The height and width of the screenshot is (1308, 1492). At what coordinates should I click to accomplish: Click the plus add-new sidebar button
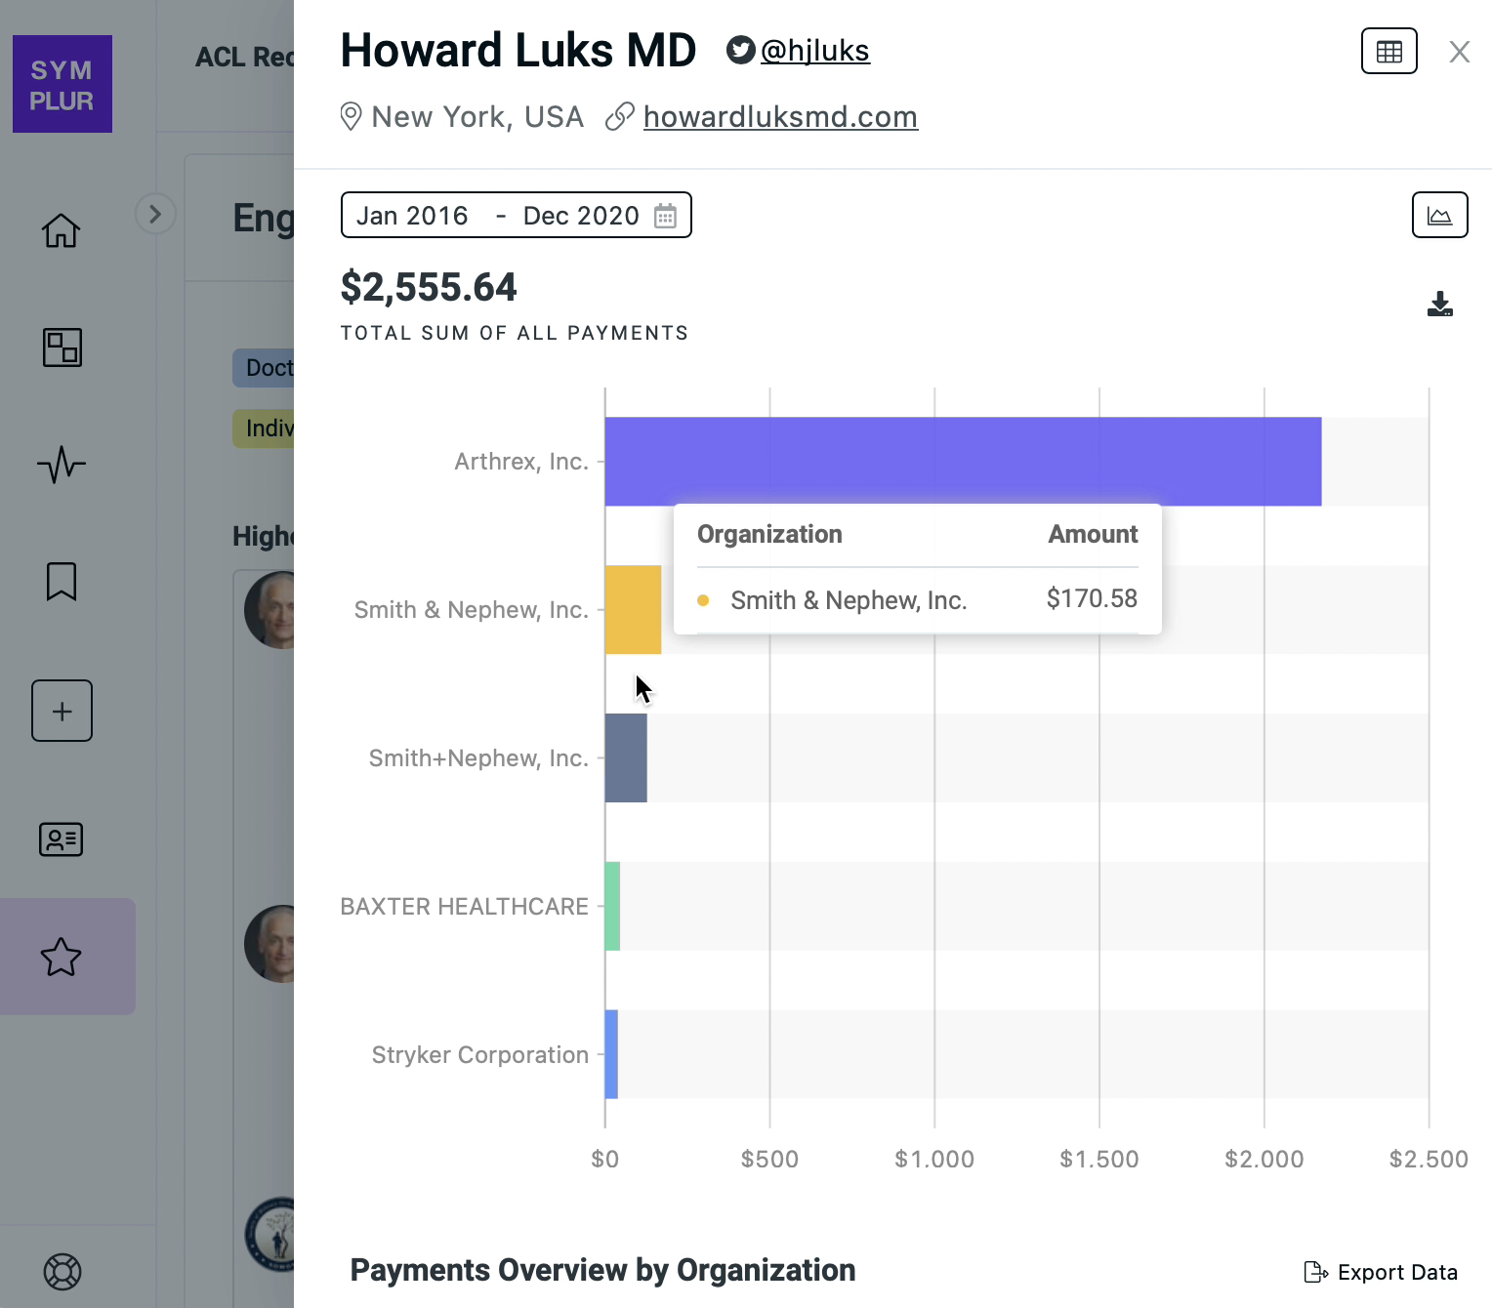point(62,711)
